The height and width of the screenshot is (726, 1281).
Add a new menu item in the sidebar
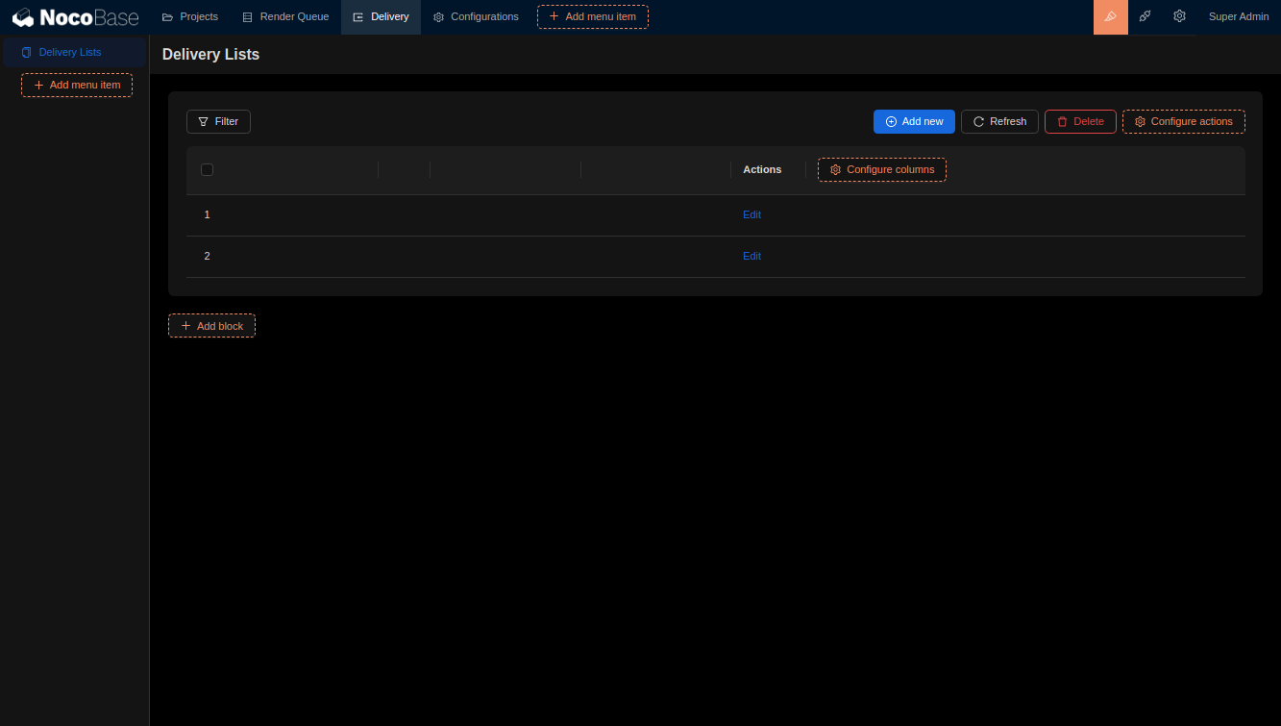(x=76, y=85)
